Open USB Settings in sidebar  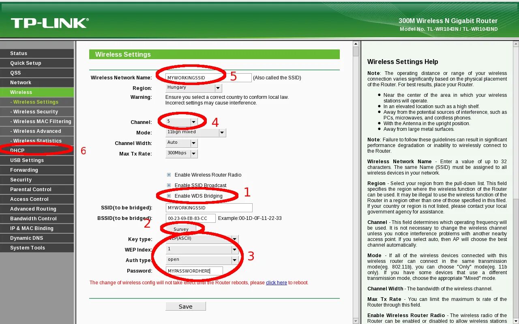[x=37, y=160]
